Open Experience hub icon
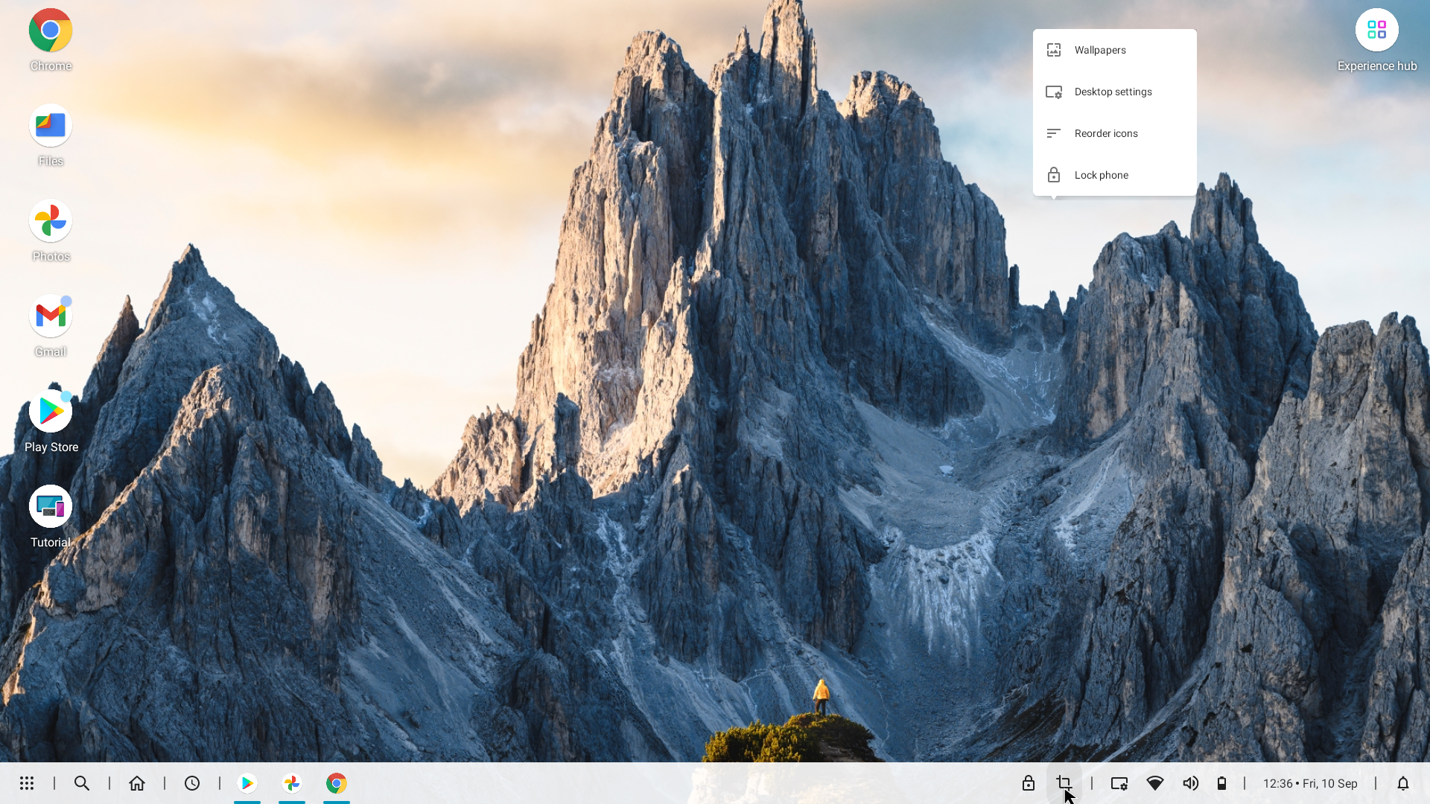Viewport: 1430px width, 804px height. (x=1376, y=31)
